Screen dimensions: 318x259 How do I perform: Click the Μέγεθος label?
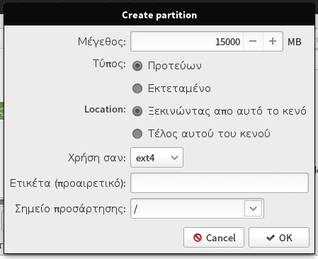pyautogui.click(x=102, y=42)
